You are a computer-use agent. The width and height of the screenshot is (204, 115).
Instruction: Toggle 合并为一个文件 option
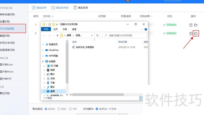tap(97, 109)
